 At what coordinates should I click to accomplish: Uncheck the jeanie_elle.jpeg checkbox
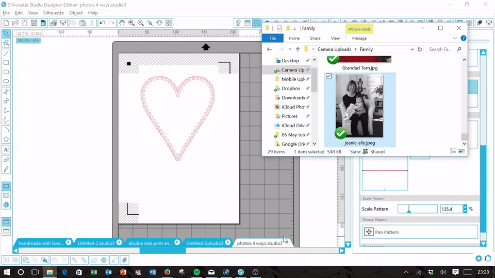(328, 76)
